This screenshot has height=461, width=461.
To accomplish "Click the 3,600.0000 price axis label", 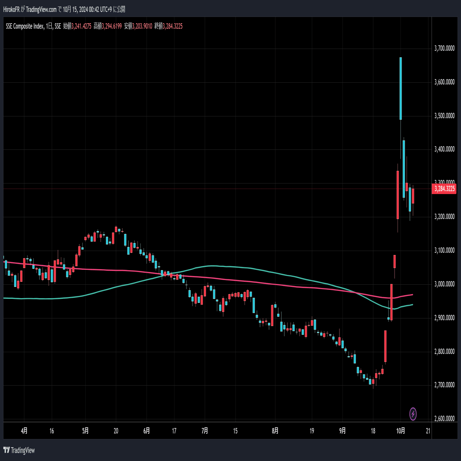I will pyautogui.click(x=444, y=82).
